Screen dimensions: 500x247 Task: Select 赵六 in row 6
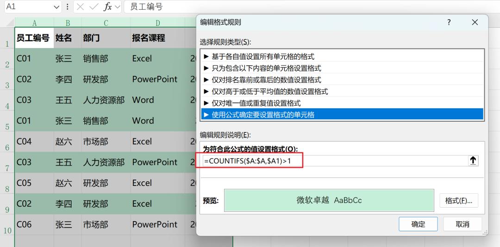[x=68, y=142]
